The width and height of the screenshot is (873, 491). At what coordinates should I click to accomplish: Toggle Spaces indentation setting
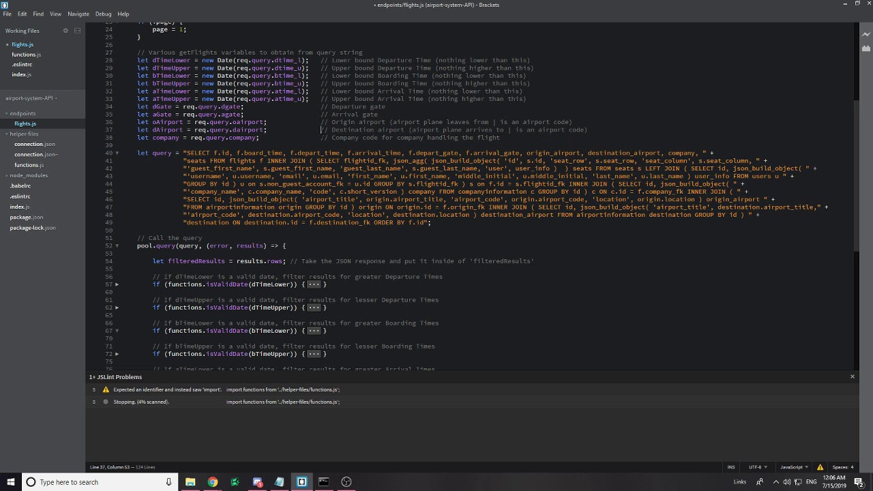pos(843,467)
